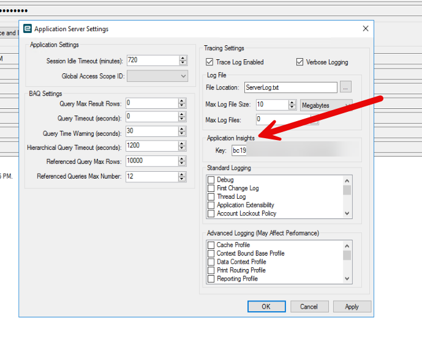Image resolution: width=422 pixels, height=340 pixels.
Task: Decrease Session Idle Timeout with down arrow
Action: pos(183,62)
